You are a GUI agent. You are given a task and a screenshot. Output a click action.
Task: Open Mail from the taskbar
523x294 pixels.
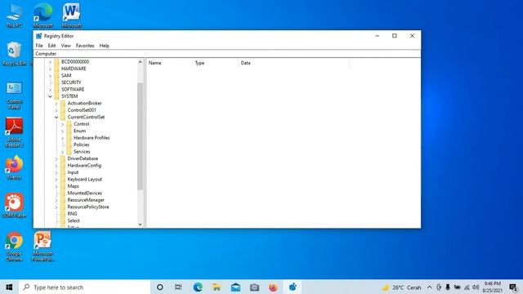point(235,287)
